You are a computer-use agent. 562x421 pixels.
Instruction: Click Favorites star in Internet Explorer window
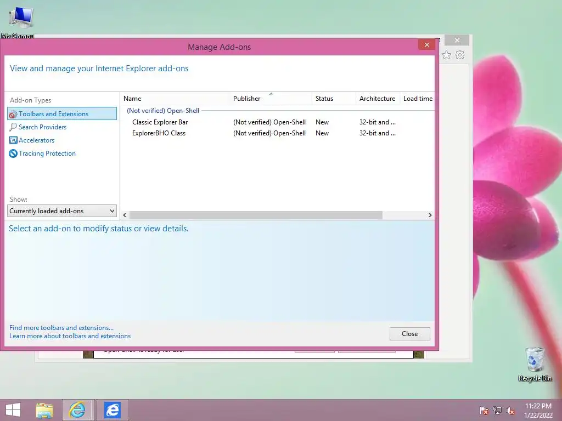pyautogui.click(x=446, y=55)
